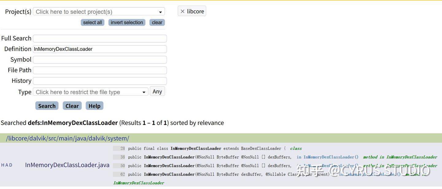
Task: Jump to line 38 of the result
Action: (x=122, y=157)
